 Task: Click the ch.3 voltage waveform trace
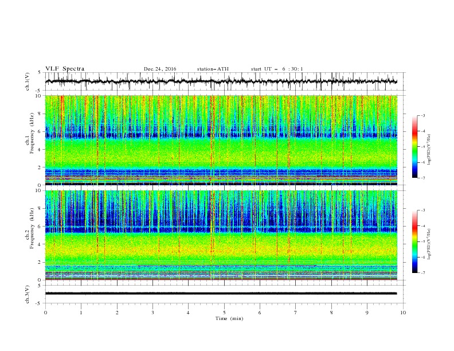coord(221,294)
